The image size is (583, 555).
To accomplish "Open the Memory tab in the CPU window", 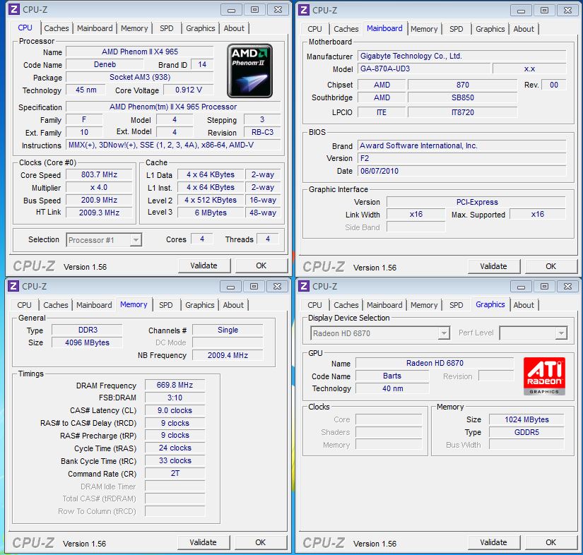I will click(134, 28).
